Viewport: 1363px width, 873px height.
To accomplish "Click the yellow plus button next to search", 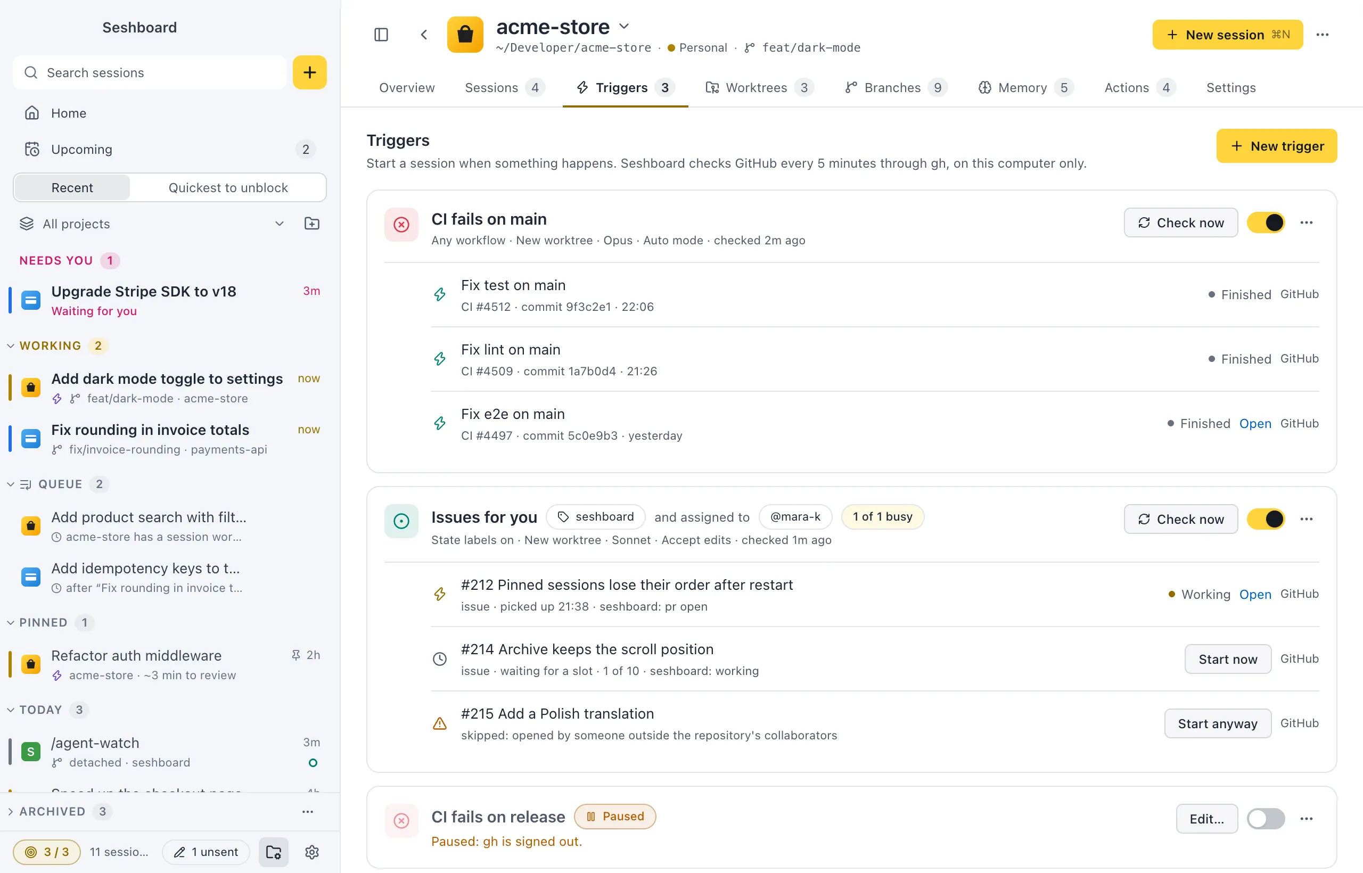I will [x=309, y=72].
